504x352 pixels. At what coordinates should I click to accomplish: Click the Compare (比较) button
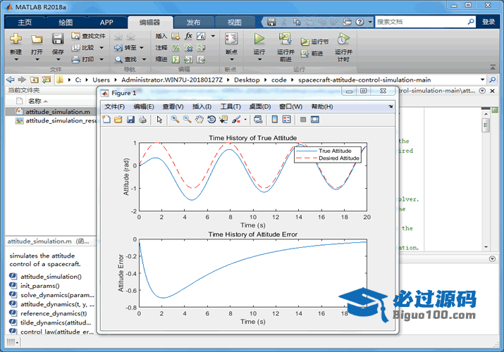point(83,47)
